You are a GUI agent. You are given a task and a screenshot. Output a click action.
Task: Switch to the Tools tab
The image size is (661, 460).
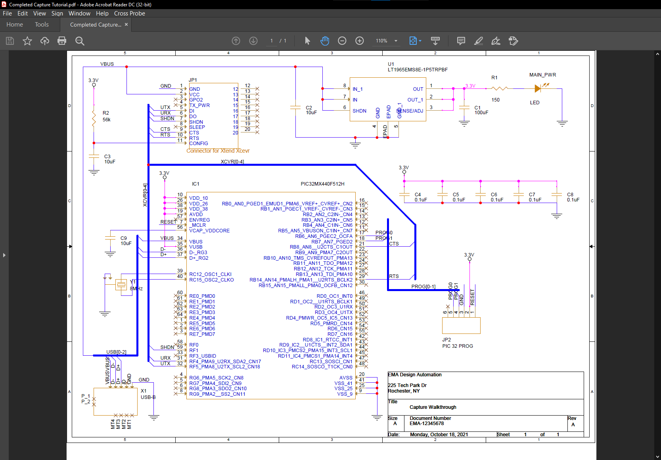click(x=42, y=25)
